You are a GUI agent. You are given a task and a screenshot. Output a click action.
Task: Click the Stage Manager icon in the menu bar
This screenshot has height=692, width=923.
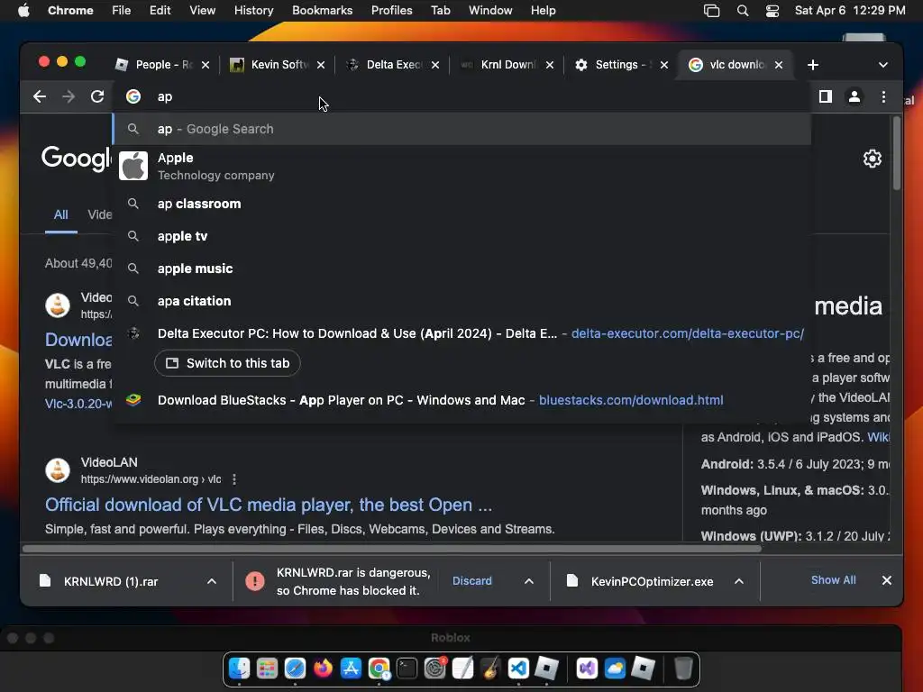[712, 11]
